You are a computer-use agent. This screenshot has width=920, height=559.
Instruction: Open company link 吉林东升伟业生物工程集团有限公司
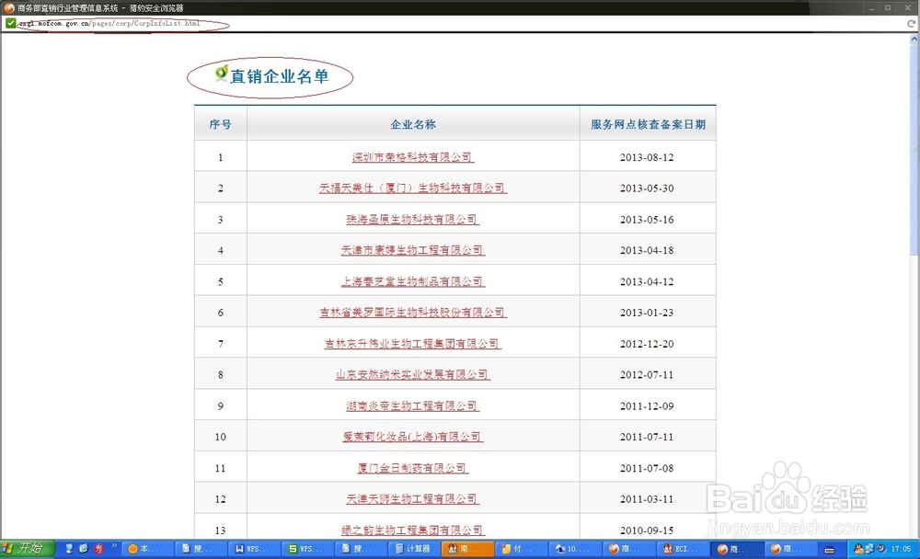click(x=413, y=344)
